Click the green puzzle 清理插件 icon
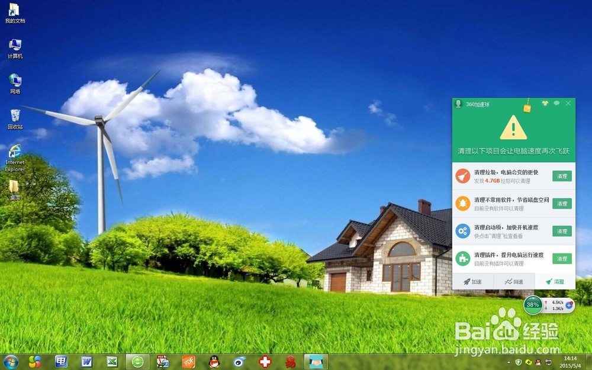The height and width of the screenshot is (370, 592). pyautogui.click(x=462, y=259)
